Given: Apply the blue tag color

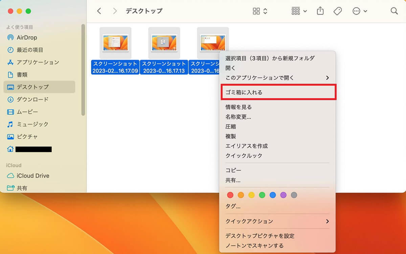Looking at the screenshot, I should pos(273,195).
